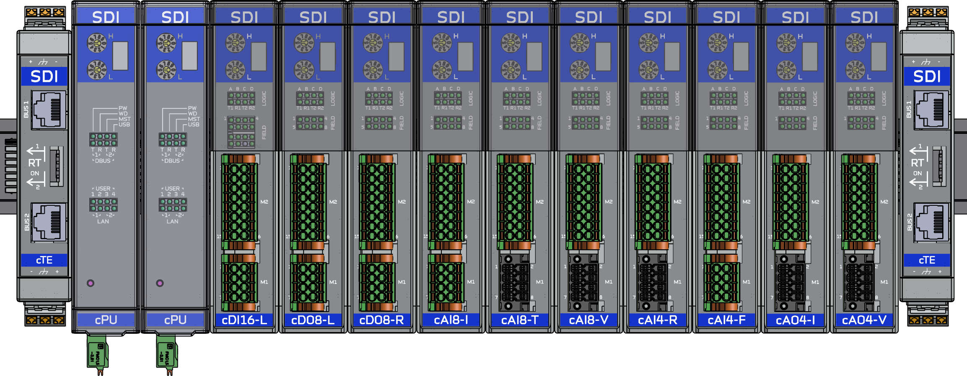
Task: Select L rotary switch on cAO4-V module
Action: coord(855,70)
